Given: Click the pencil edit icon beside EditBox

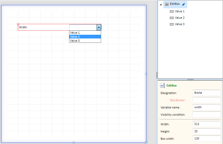Looking at the screenshot, I should [x=184, y=4].
